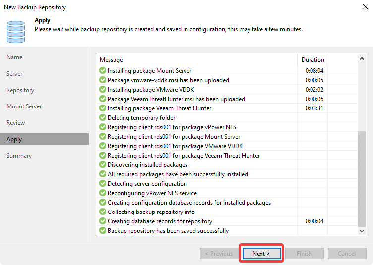Viewport: 373px width, 265px height.
Task: Click the Message column header
Action: click(x=111, y=60)
